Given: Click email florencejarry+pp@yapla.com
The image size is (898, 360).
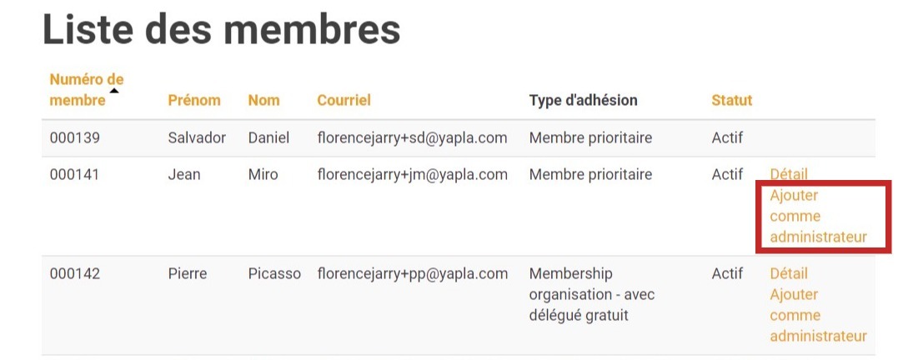Looking at the screenshot, I should tap(412, 273).
